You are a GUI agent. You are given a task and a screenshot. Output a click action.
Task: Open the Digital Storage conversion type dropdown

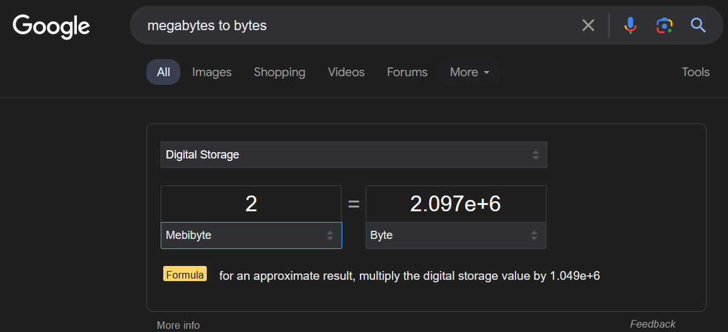click(354, 155)
